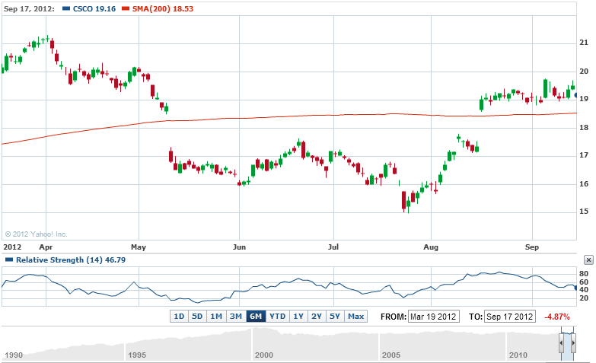
Task: Click 1995 in the overview timeline
Action: [137, 355]
